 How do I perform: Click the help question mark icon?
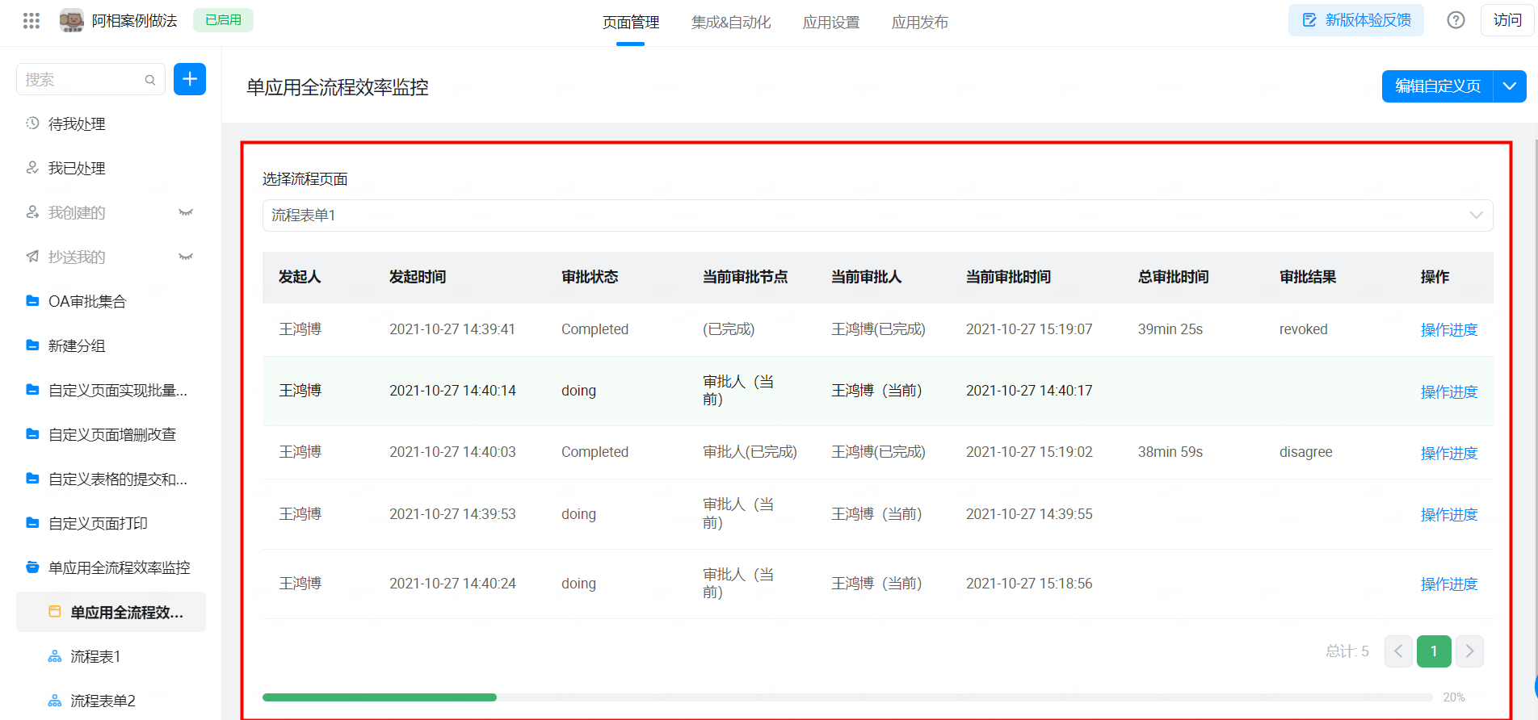pyautogui.click(x=1456, y=20)
